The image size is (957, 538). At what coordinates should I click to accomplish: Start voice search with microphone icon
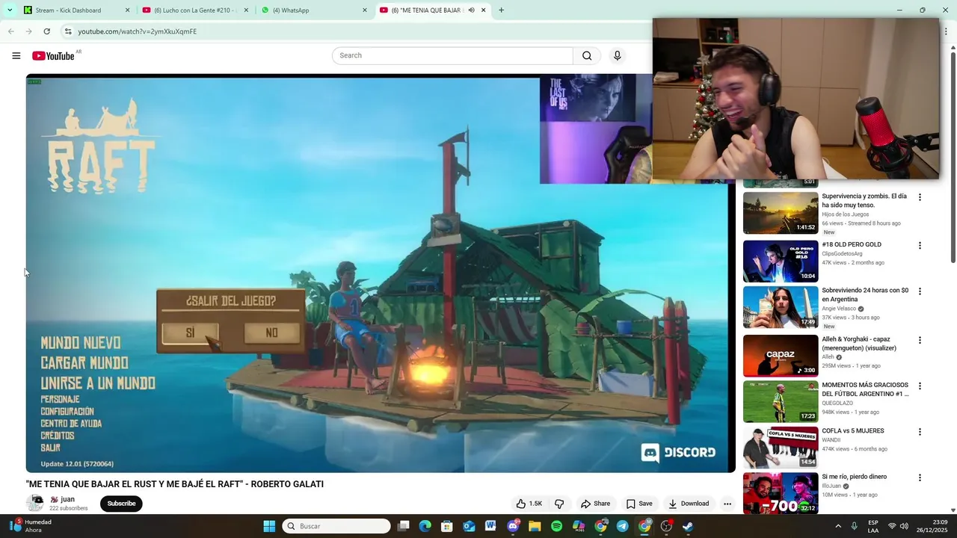[x=617, y=55]
